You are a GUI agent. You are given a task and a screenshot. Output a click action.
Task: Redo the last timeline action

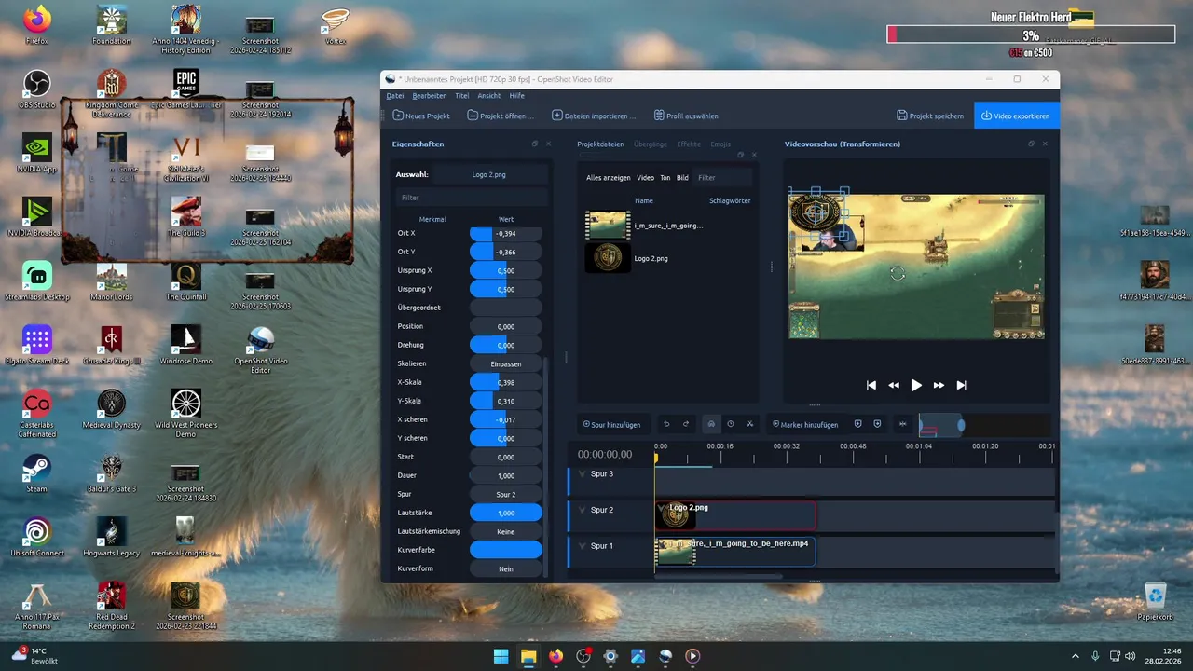pos(686,424)
